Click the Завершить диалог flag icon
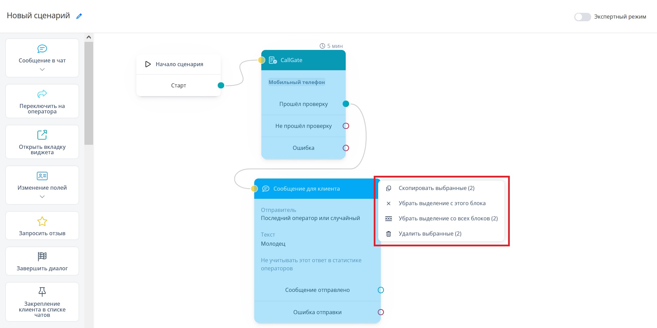The image size is (657, 328). 42,256
